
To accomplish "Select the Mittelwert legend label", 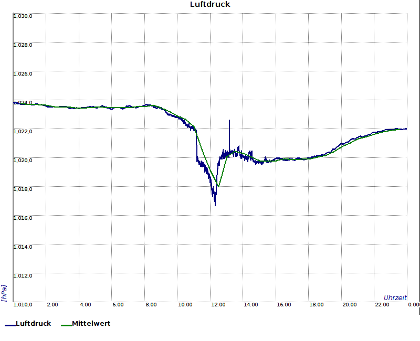I will coord(91,323).
